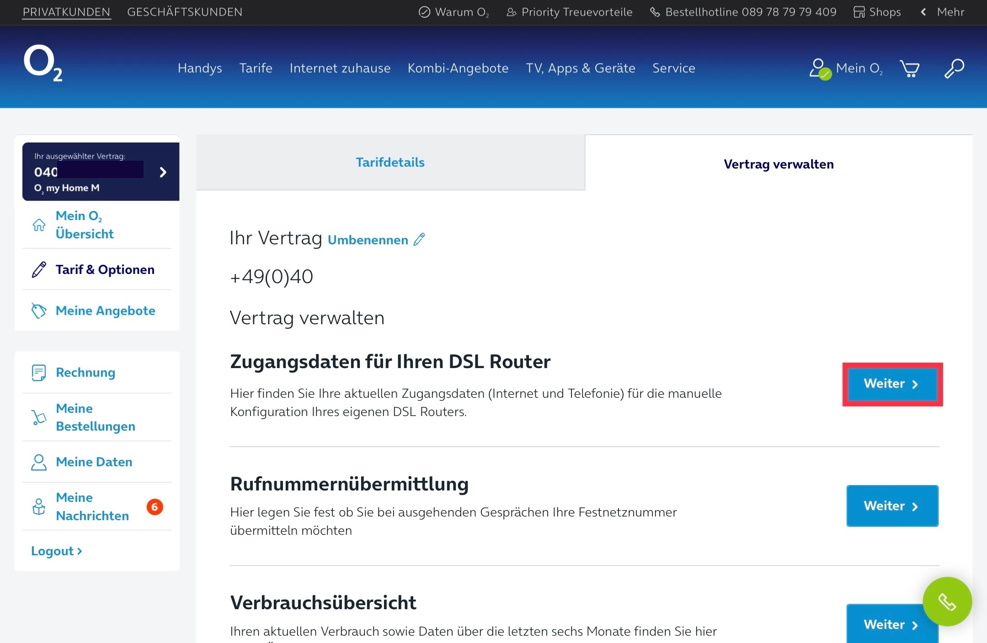Screen dimensions: 987x643
Task: Click the Mein O2 account icon
Action: tap(820, 69)
